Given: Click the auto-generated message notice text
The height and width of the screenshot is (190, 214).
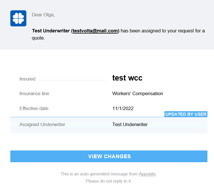Looking at the screenshot, I should (x=99, y=174).
